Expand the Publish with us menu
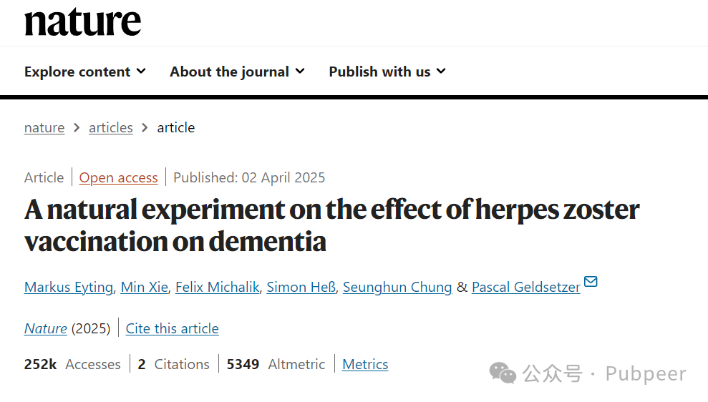The width and height of the screenshot is (708, 402). 387,72
